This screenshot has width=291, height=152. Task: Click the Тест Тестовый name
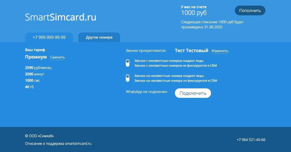(192, 51)
